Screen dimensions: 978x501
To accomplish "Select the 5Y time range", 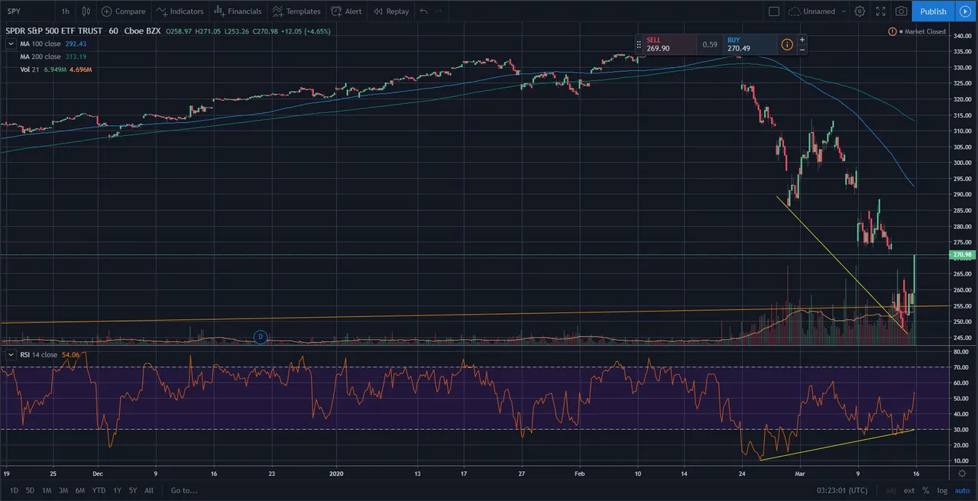I will [x=133, y=490].
